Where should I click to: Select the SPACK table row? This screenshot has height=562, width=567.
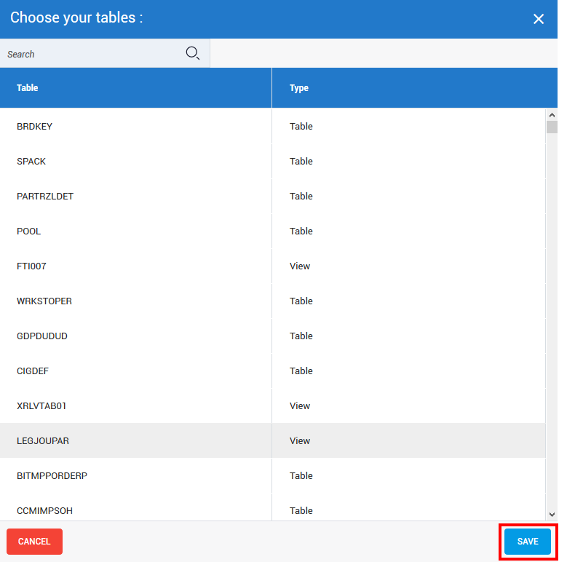point(31,162)
